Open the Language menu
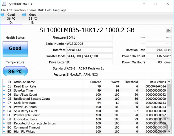 [59, 10]
